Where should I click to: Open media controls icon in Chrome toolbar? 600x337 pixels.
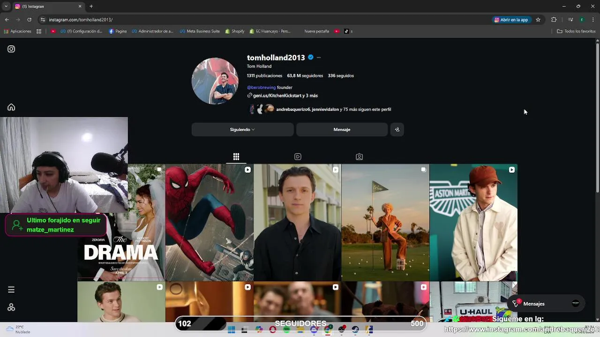point(570,20)
